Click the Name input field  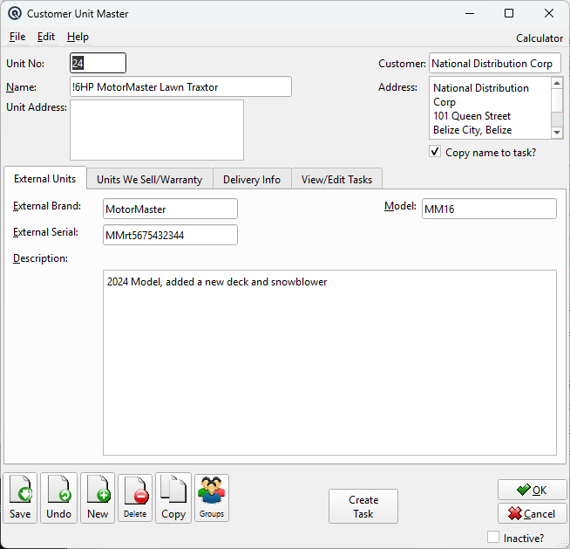[x=180, y=86]
